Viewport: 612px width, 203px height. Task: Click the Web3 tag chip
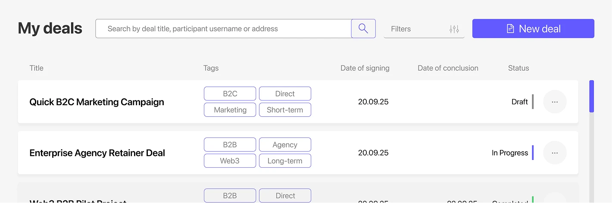click(x=230, y=161)
